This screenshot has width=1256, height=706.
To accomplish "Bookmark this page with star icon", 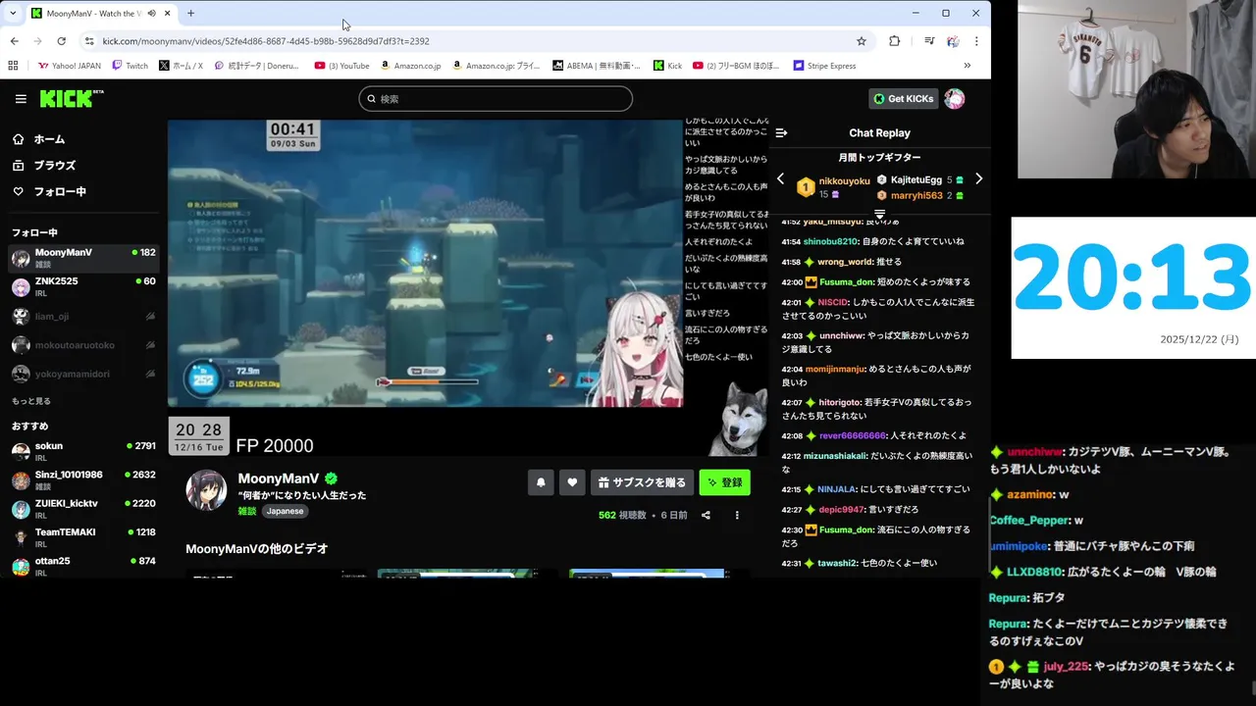I will pyautogui.click(x=862, y=41).
